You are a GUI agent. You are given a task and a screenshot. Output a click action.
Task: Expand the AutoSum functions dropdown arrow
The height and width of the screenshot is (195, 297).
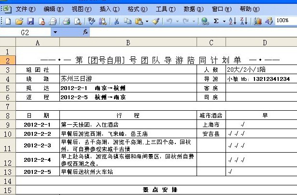(224, 21)
